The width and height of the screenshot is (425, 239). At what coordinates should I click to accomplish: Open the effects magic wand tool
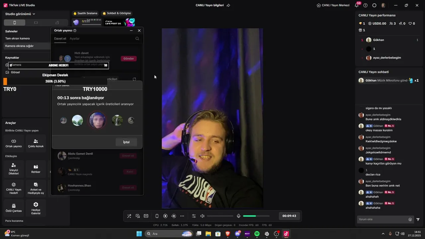pyautogui.click(x=129, y=216)
